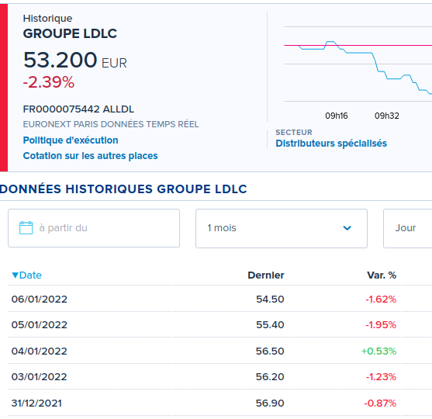Click the ISIN 'FR0000075442 ALLDL' text
The height and width of the screenshot is (419, 432).
point(78,109)
